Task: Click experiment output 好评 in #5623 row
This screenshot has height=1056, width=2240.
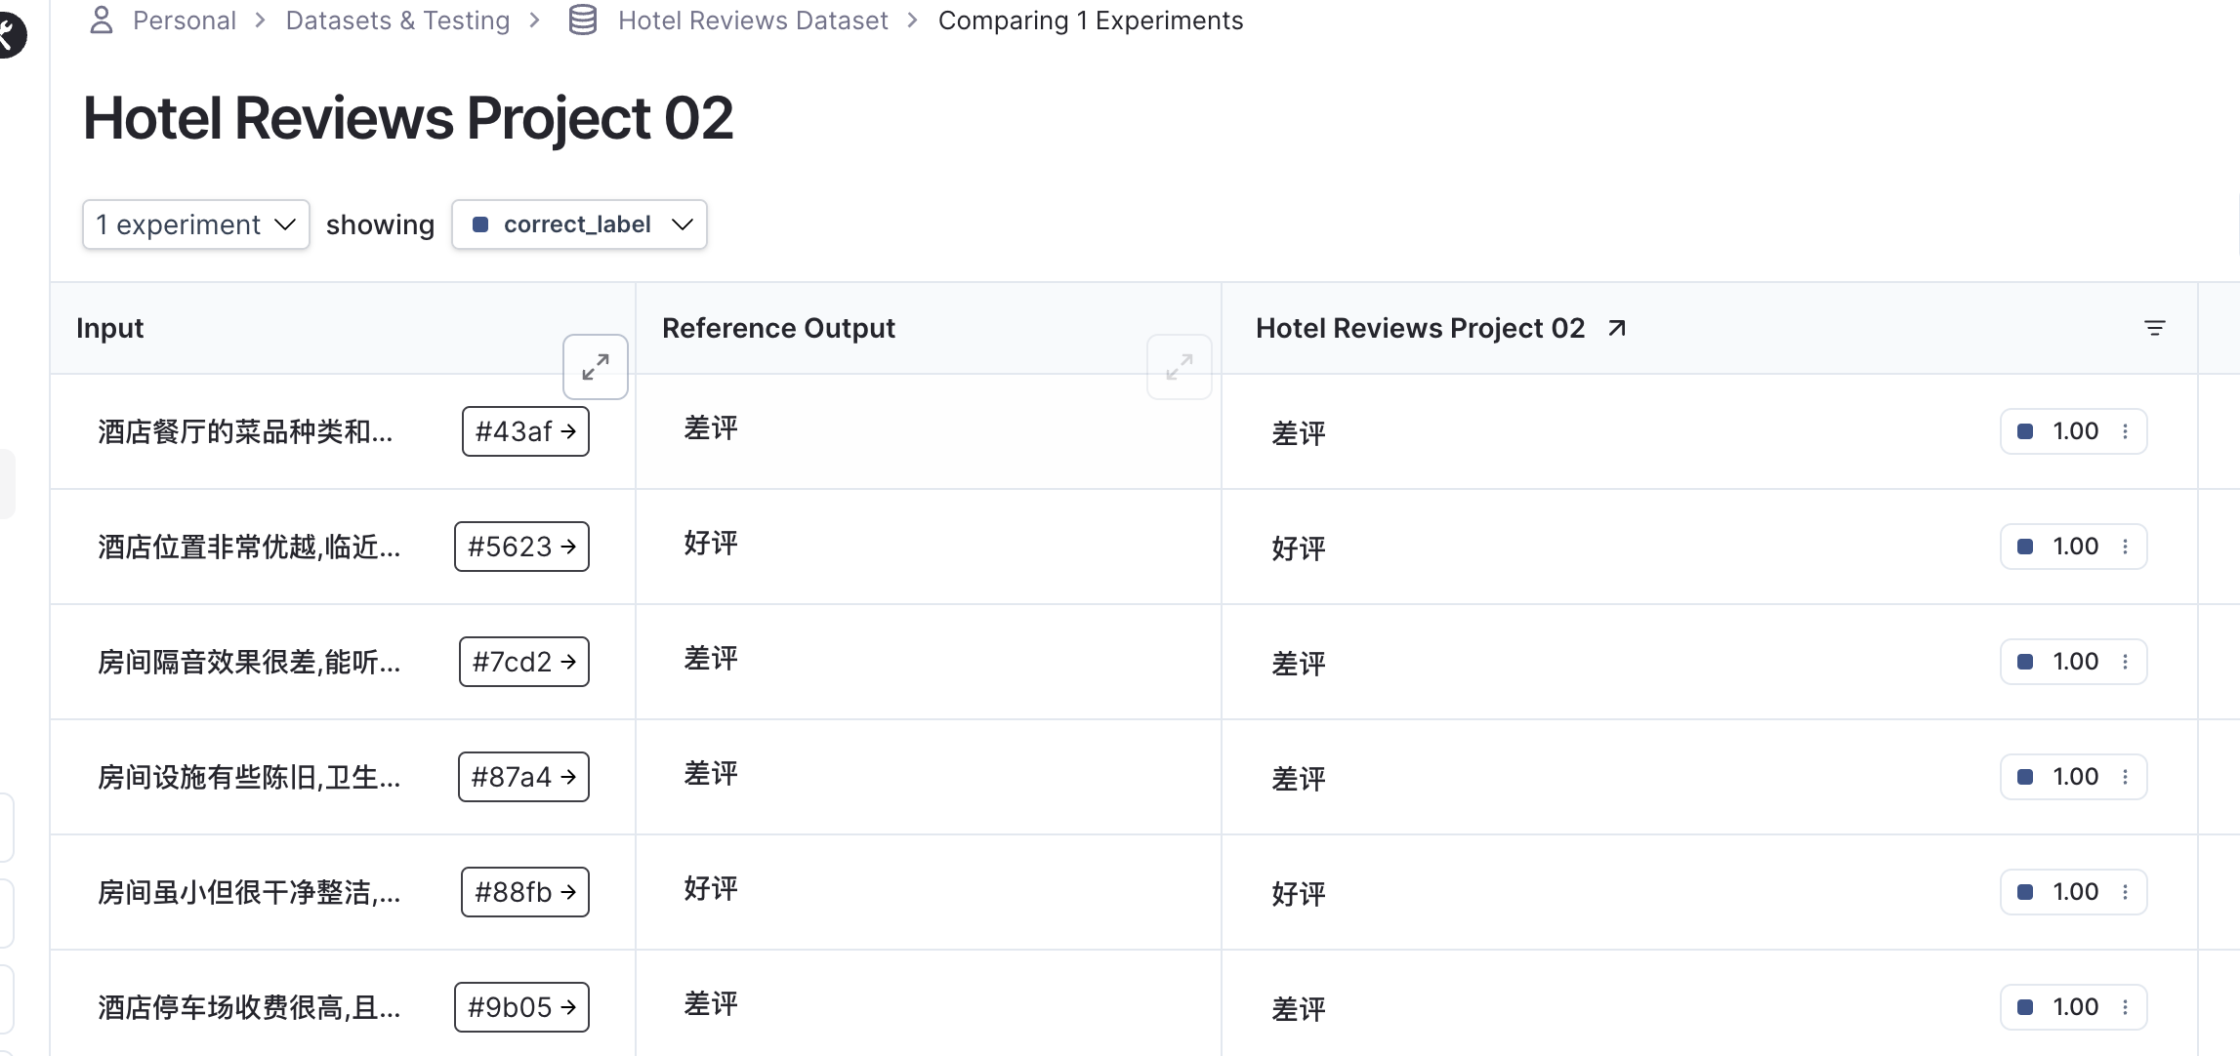Action: [1299, 549]
